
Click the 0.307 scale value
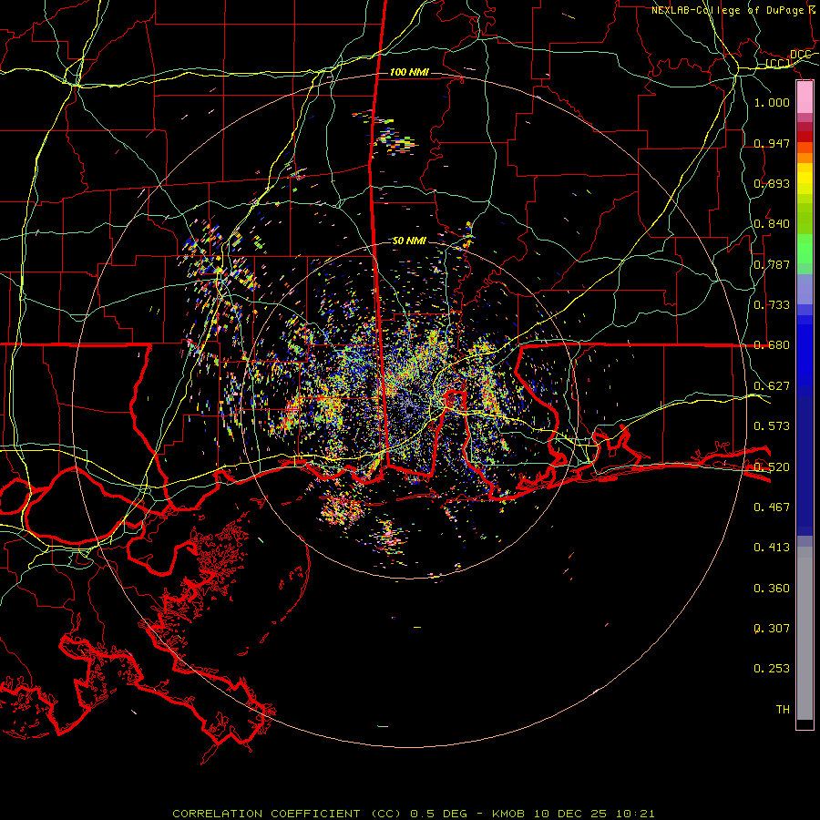click(772, 629)
